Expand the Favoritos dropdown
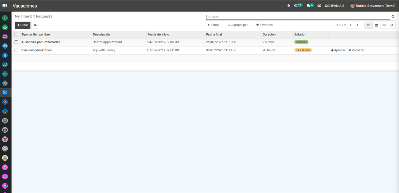The height and width of the screenshot is (193, 399). click(x=264, y=25)
